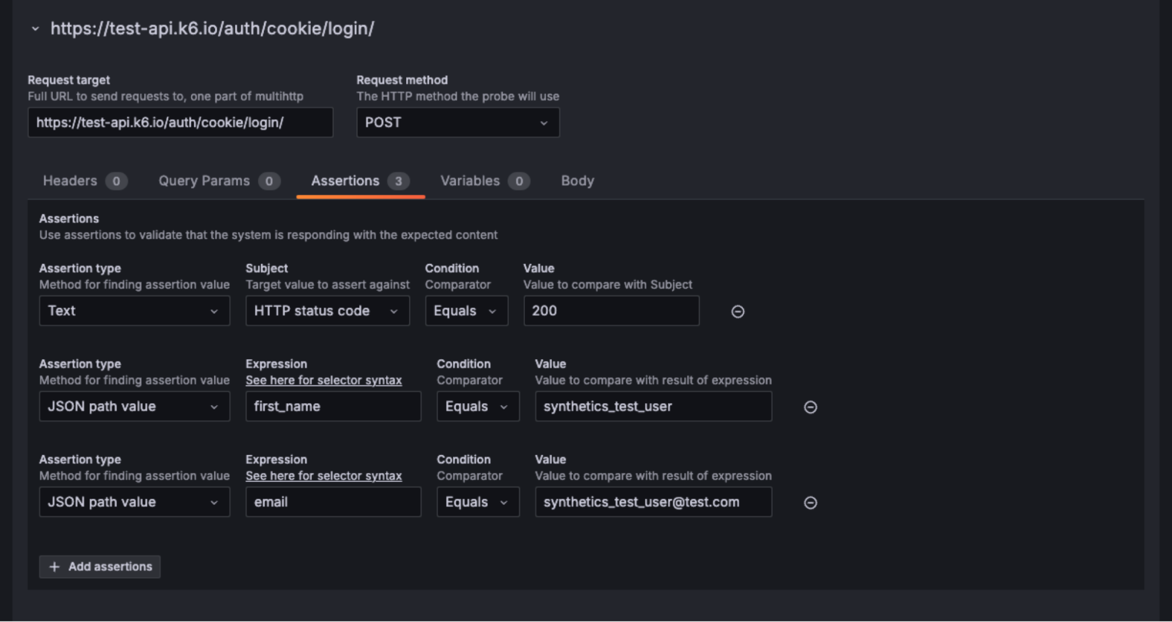Select the 200 value field
The width and height of the screenshot is (1172, 622).
611,311
